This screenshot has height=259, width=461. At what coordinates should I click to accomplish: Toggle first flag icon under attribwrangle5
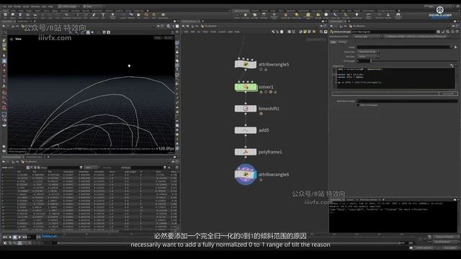click(261, 70)
